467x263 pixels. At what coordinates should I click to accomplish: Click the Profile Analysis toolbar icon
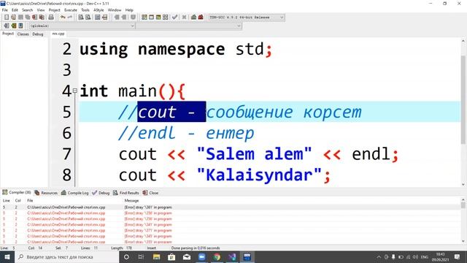pos(193,18)
